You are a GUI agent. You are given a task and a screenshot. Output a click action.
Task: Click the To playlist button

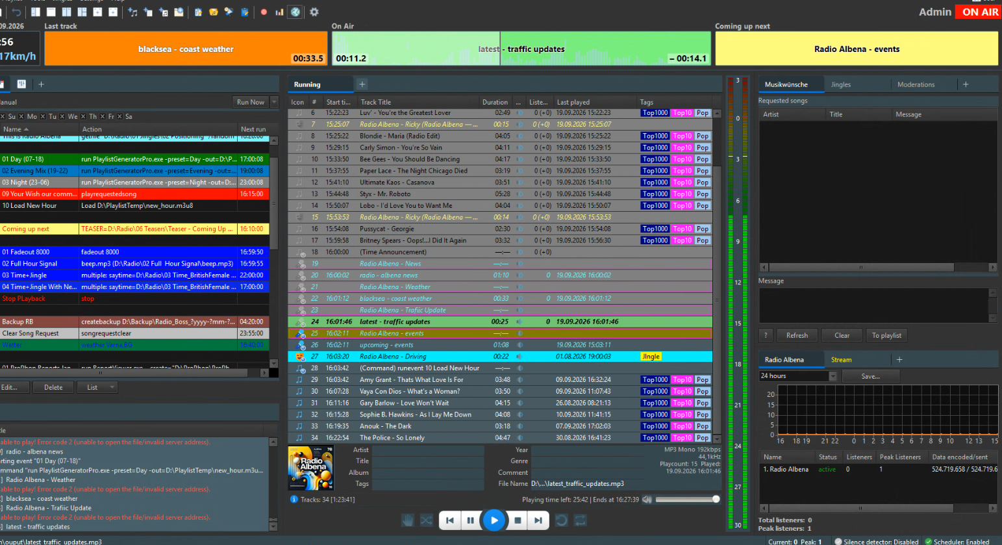click(x=886, y=335)
